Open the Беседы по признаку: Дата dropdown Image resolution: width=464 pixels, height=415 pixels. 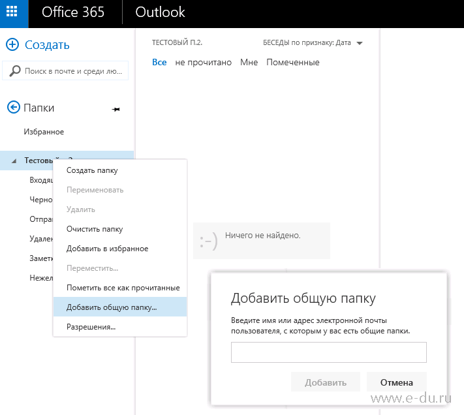[360, 43]
